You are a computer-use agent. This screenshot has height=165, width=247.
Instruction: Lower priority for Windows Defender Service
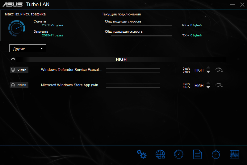click(208, 72)
